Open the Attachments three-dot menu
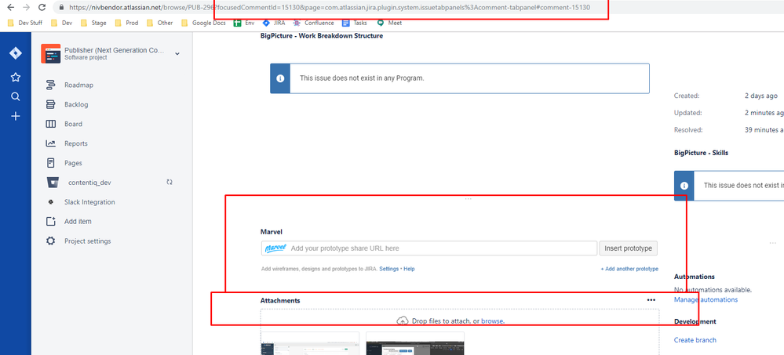This screenshot has width=784, height=355. 651,300
